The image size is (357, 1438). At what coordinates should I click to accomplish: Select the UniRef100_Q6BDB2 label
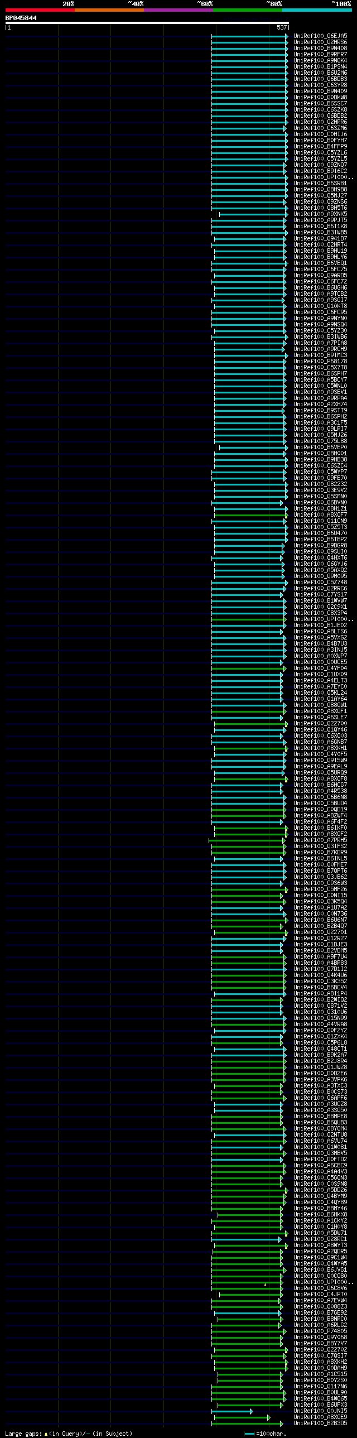tap(320, 116)
